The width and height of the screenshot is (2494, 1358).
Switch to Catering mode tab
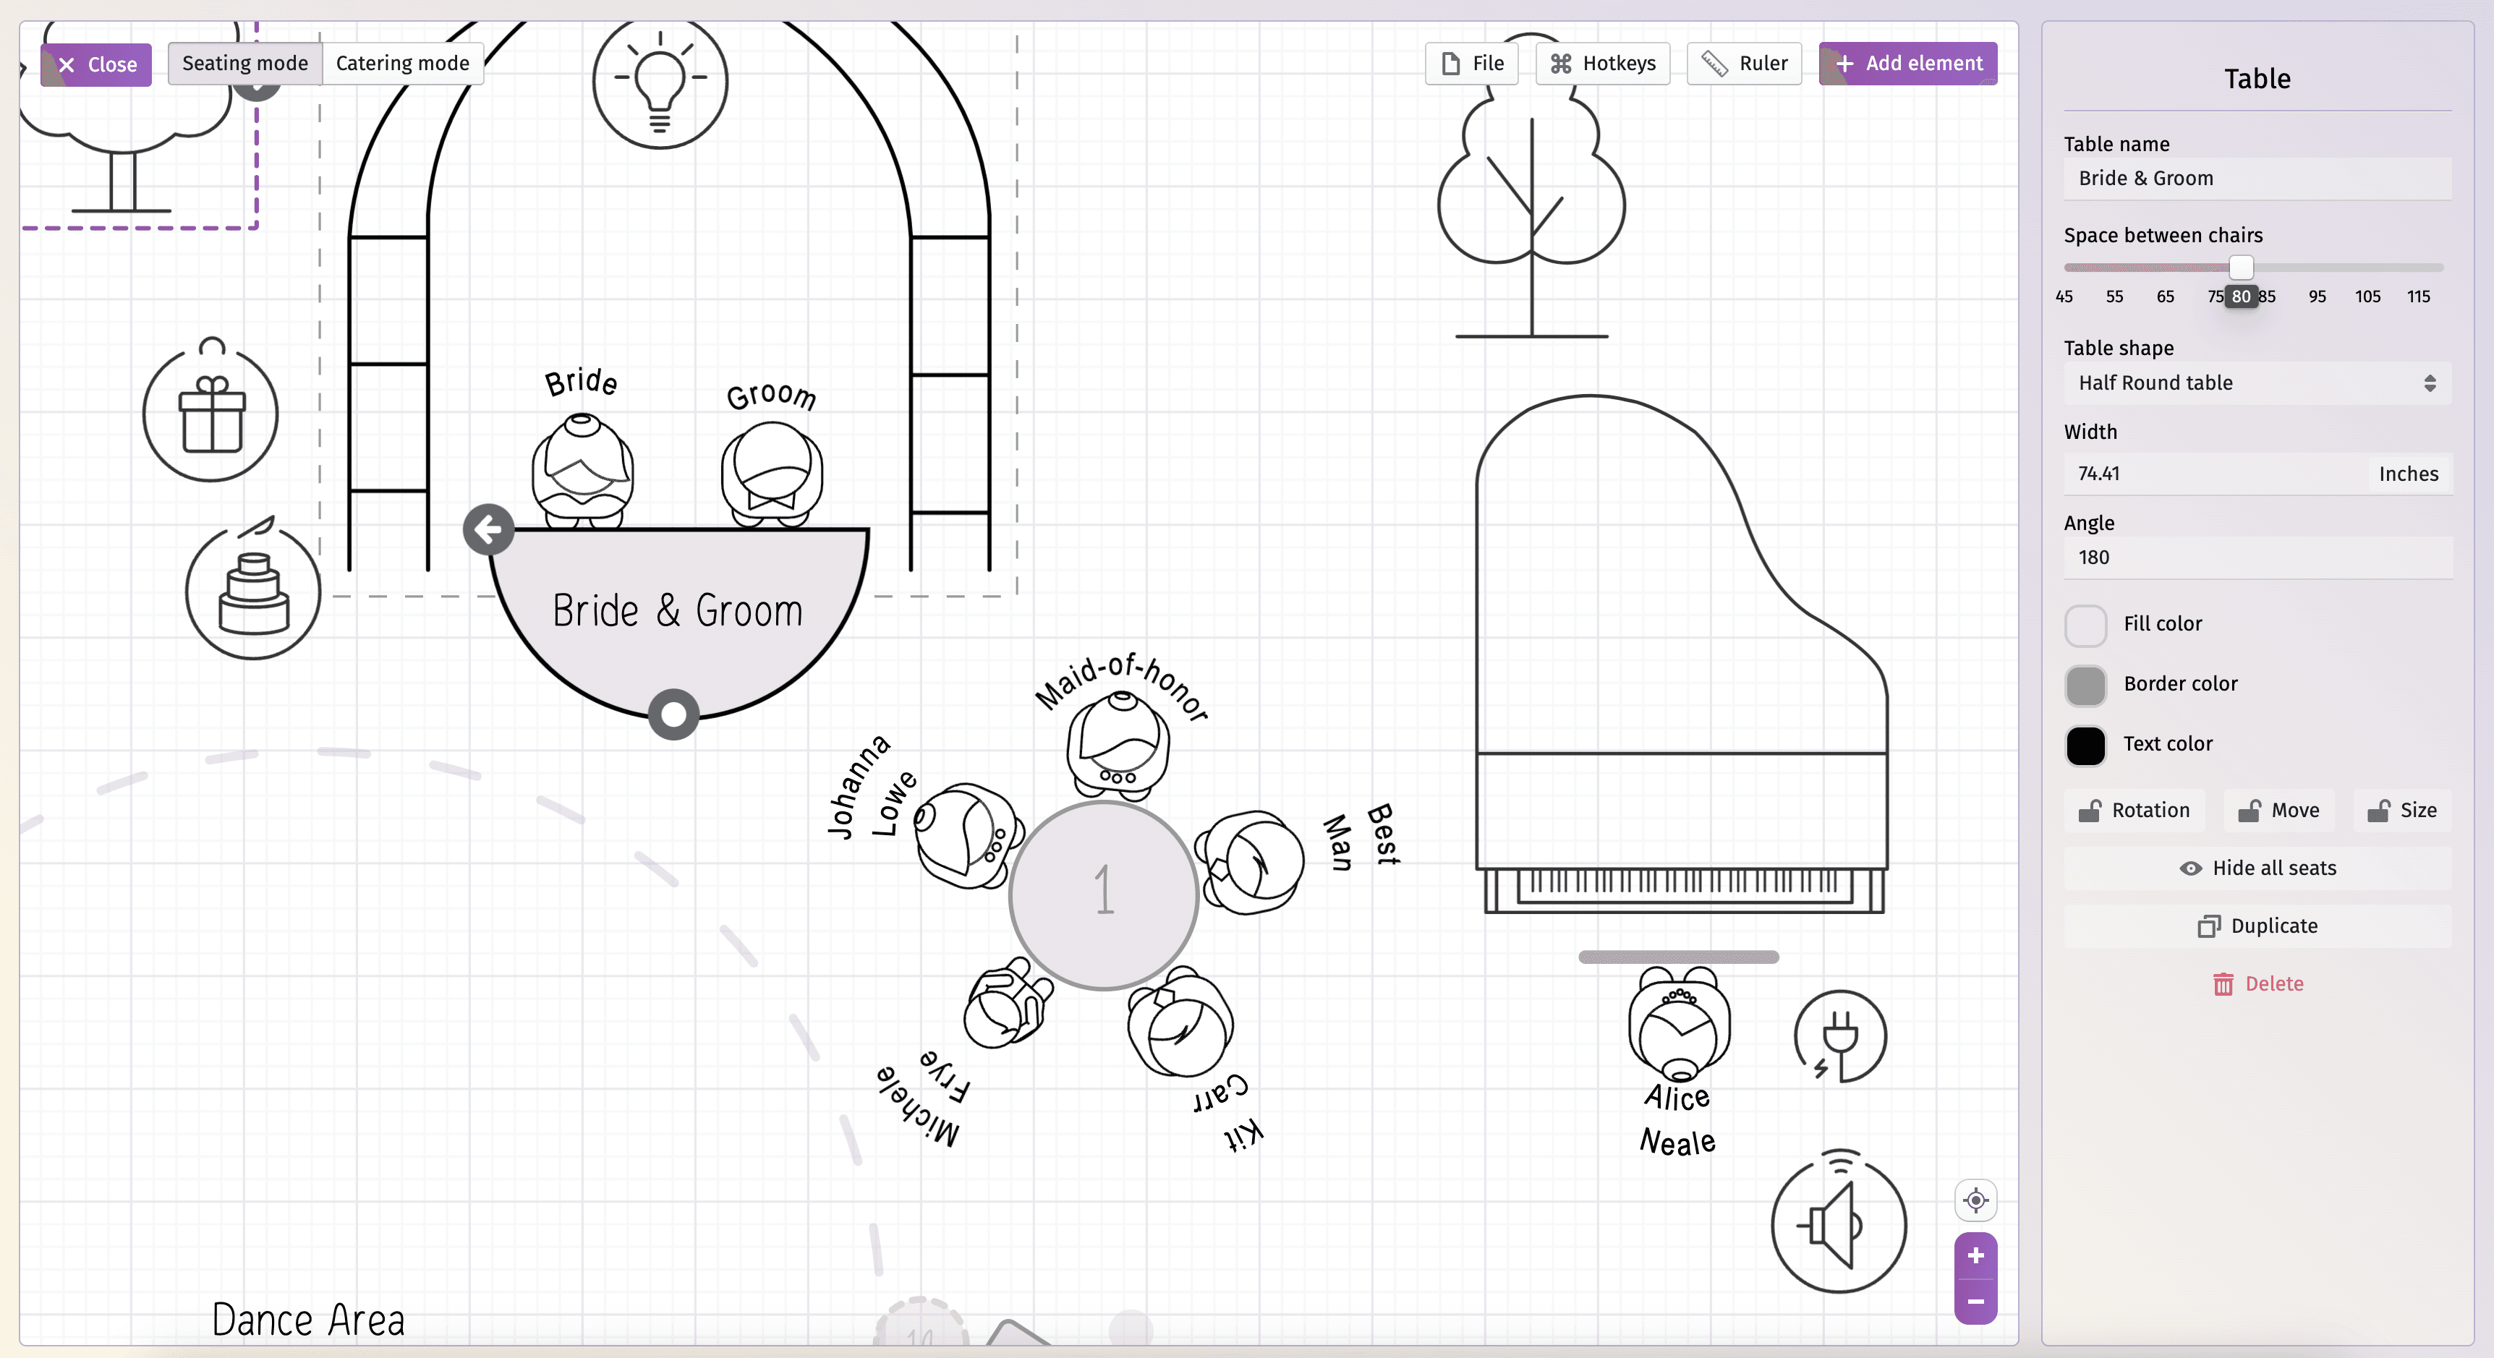(x=401, y=62)
